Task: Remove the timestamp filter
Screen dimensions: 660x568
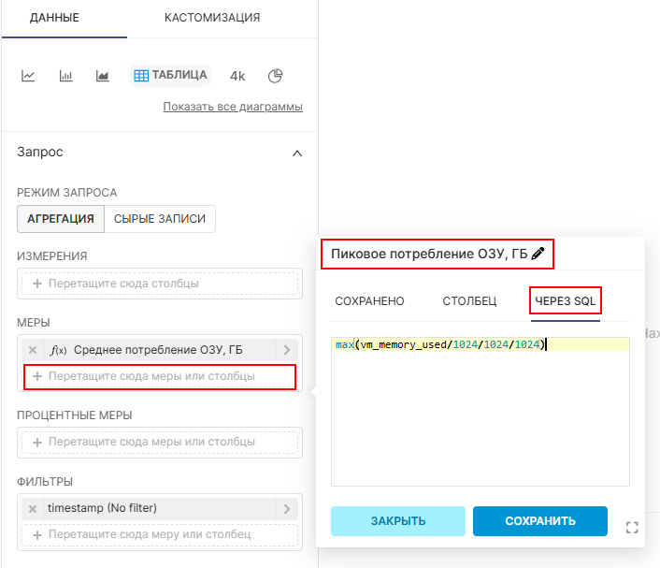Action: (33, 509)
